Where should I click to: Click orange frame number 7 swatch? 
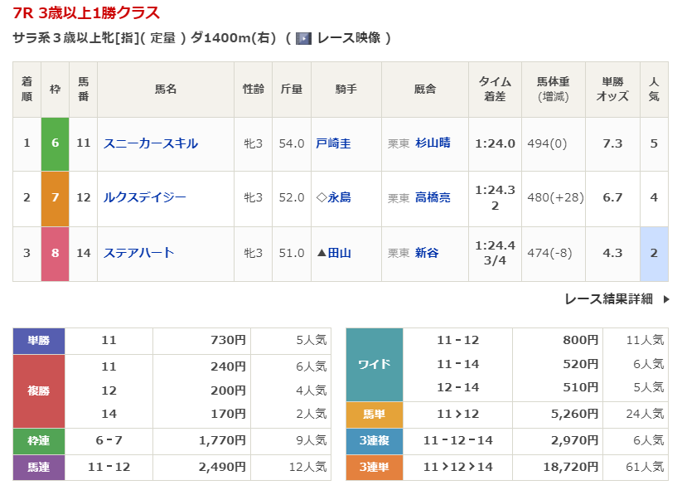(56, 197)
